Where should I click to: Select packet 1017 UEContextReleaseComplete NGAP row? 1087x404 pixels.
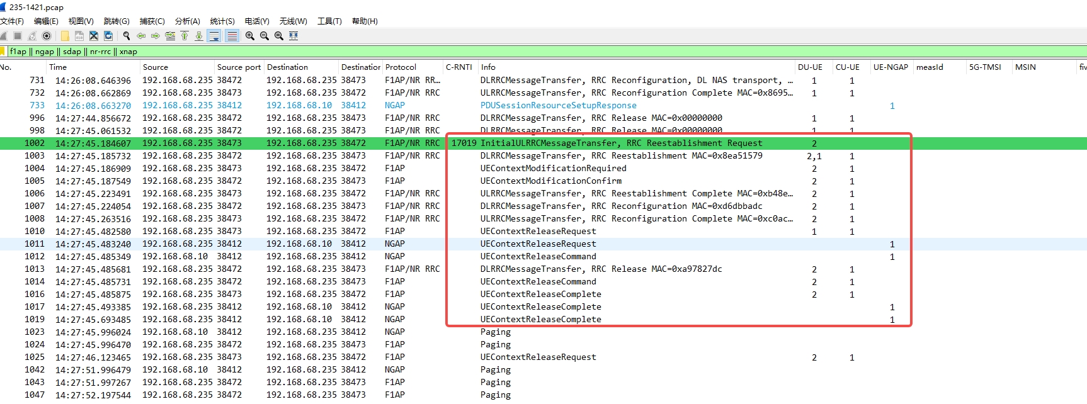[543, 307]
